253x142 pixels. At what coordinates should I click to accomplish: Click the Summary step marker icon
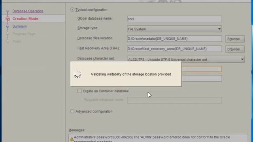(8, 26)
